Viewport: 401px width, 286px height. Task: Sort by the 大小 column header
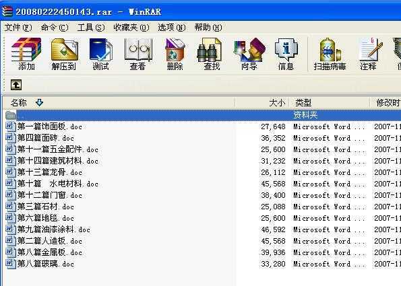[262, 103]
